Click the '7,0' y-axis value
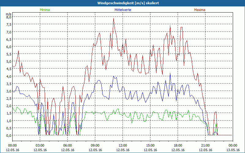The height and width of the screenshot is (153, 245). (x=9, y=32)
